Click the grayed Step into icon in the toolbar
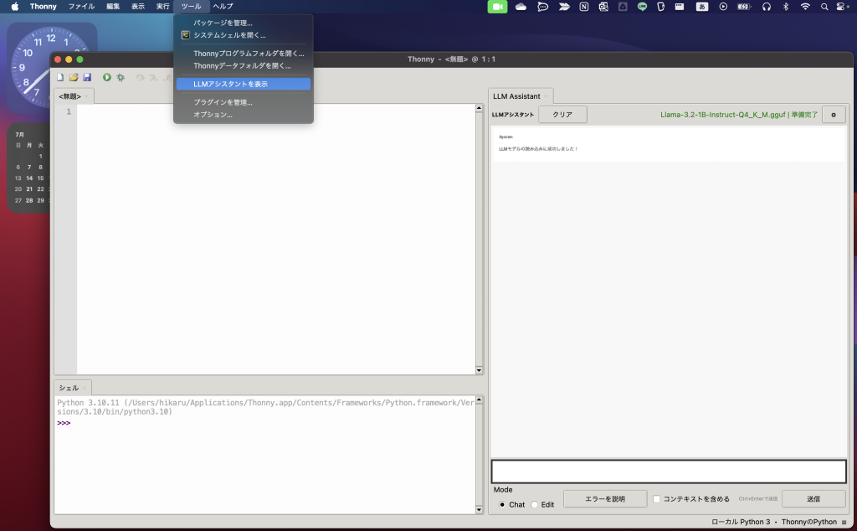 pos(154,78)
